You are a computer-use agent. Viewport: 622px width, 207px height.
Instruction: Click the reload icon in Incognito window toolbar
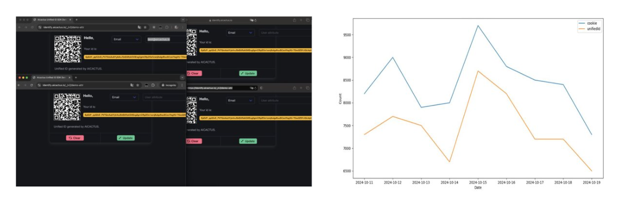[x=32, y=85]
